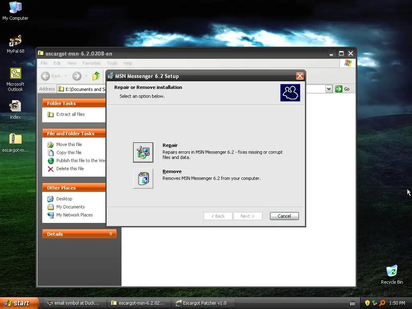The width and height of the screenshot is (412, 309).
Task: Click the disabled Next button
Action: tap(247, 216)
